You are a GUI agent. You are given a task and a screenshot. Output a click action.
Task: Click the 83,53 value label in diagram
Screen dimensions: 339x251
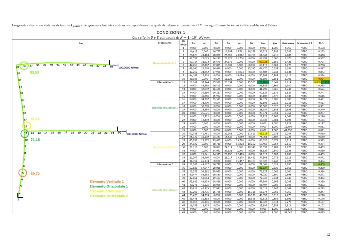[35, 72]
